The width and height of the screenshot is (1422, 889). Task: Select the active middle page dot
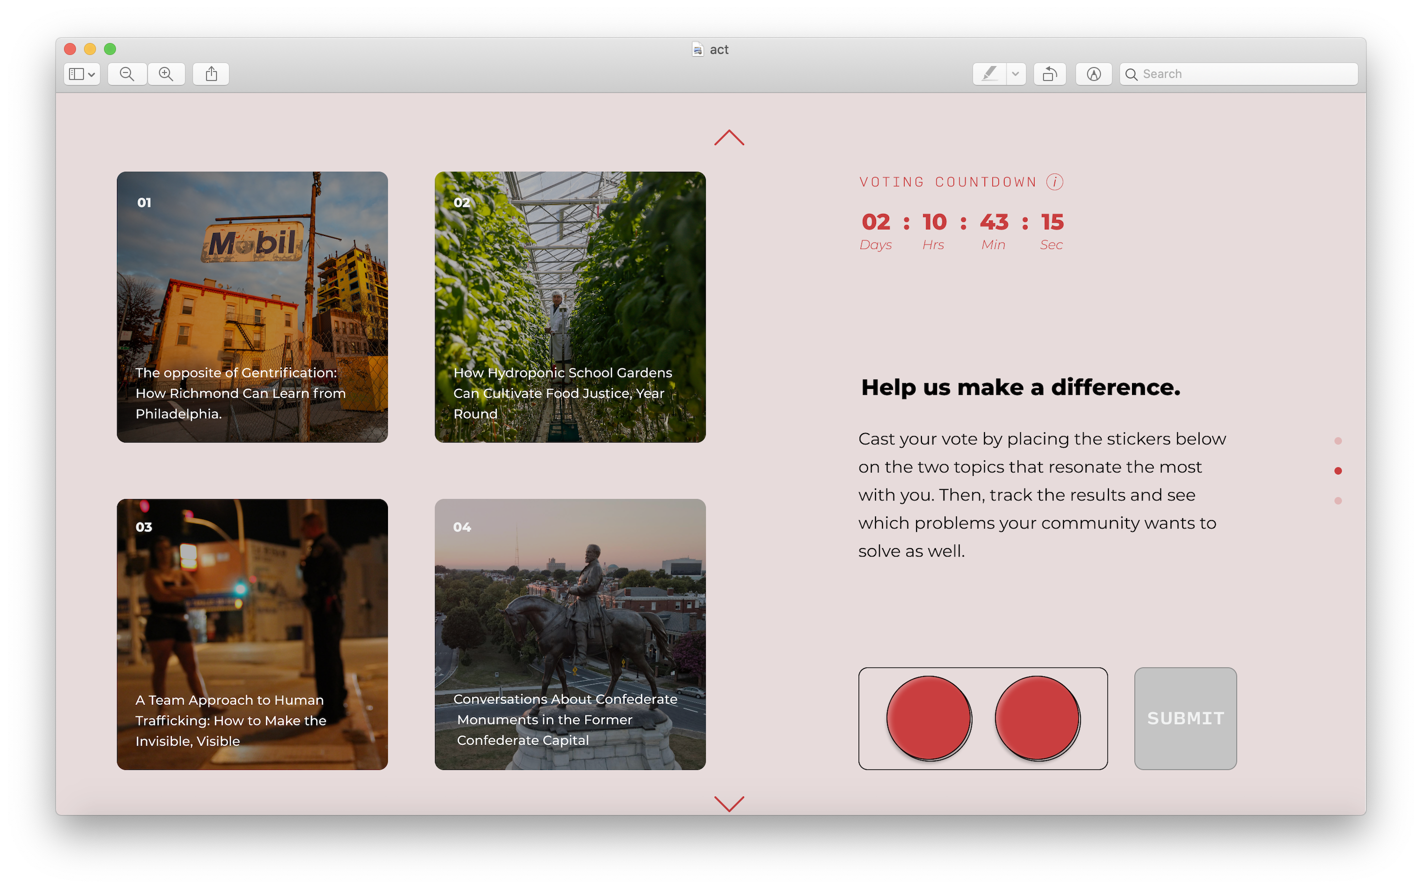pyautogui.click(x=1338, y=471)
